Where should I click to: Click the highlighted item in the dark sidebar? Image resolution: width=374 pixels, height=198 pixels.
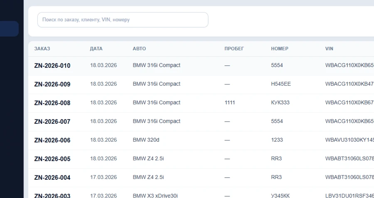pos(9,29)
